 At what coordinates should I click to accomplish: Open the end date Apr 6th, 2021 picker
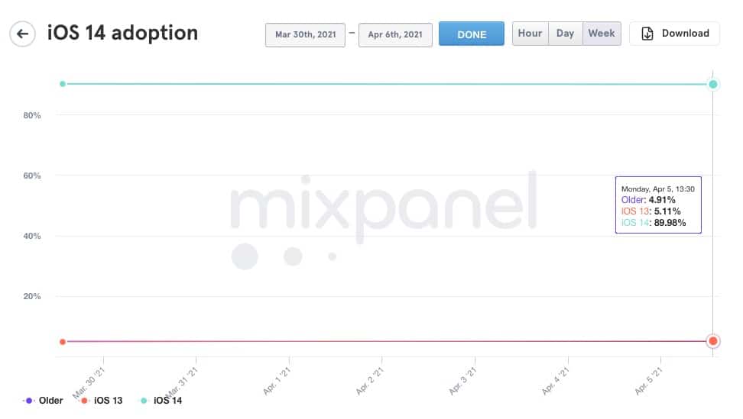click(395, 35)
